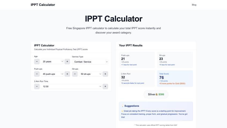
Task: Click the Push-ups result card
Action: [137, 60]
